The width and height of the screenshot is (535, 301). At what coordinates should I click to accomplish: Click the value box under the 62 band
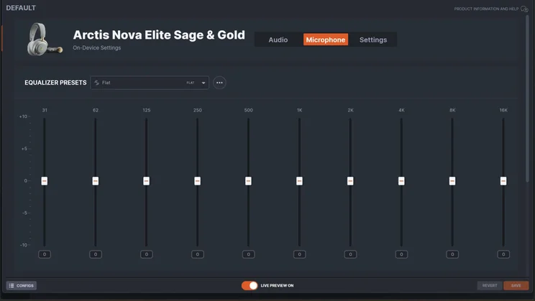point(96,254)
